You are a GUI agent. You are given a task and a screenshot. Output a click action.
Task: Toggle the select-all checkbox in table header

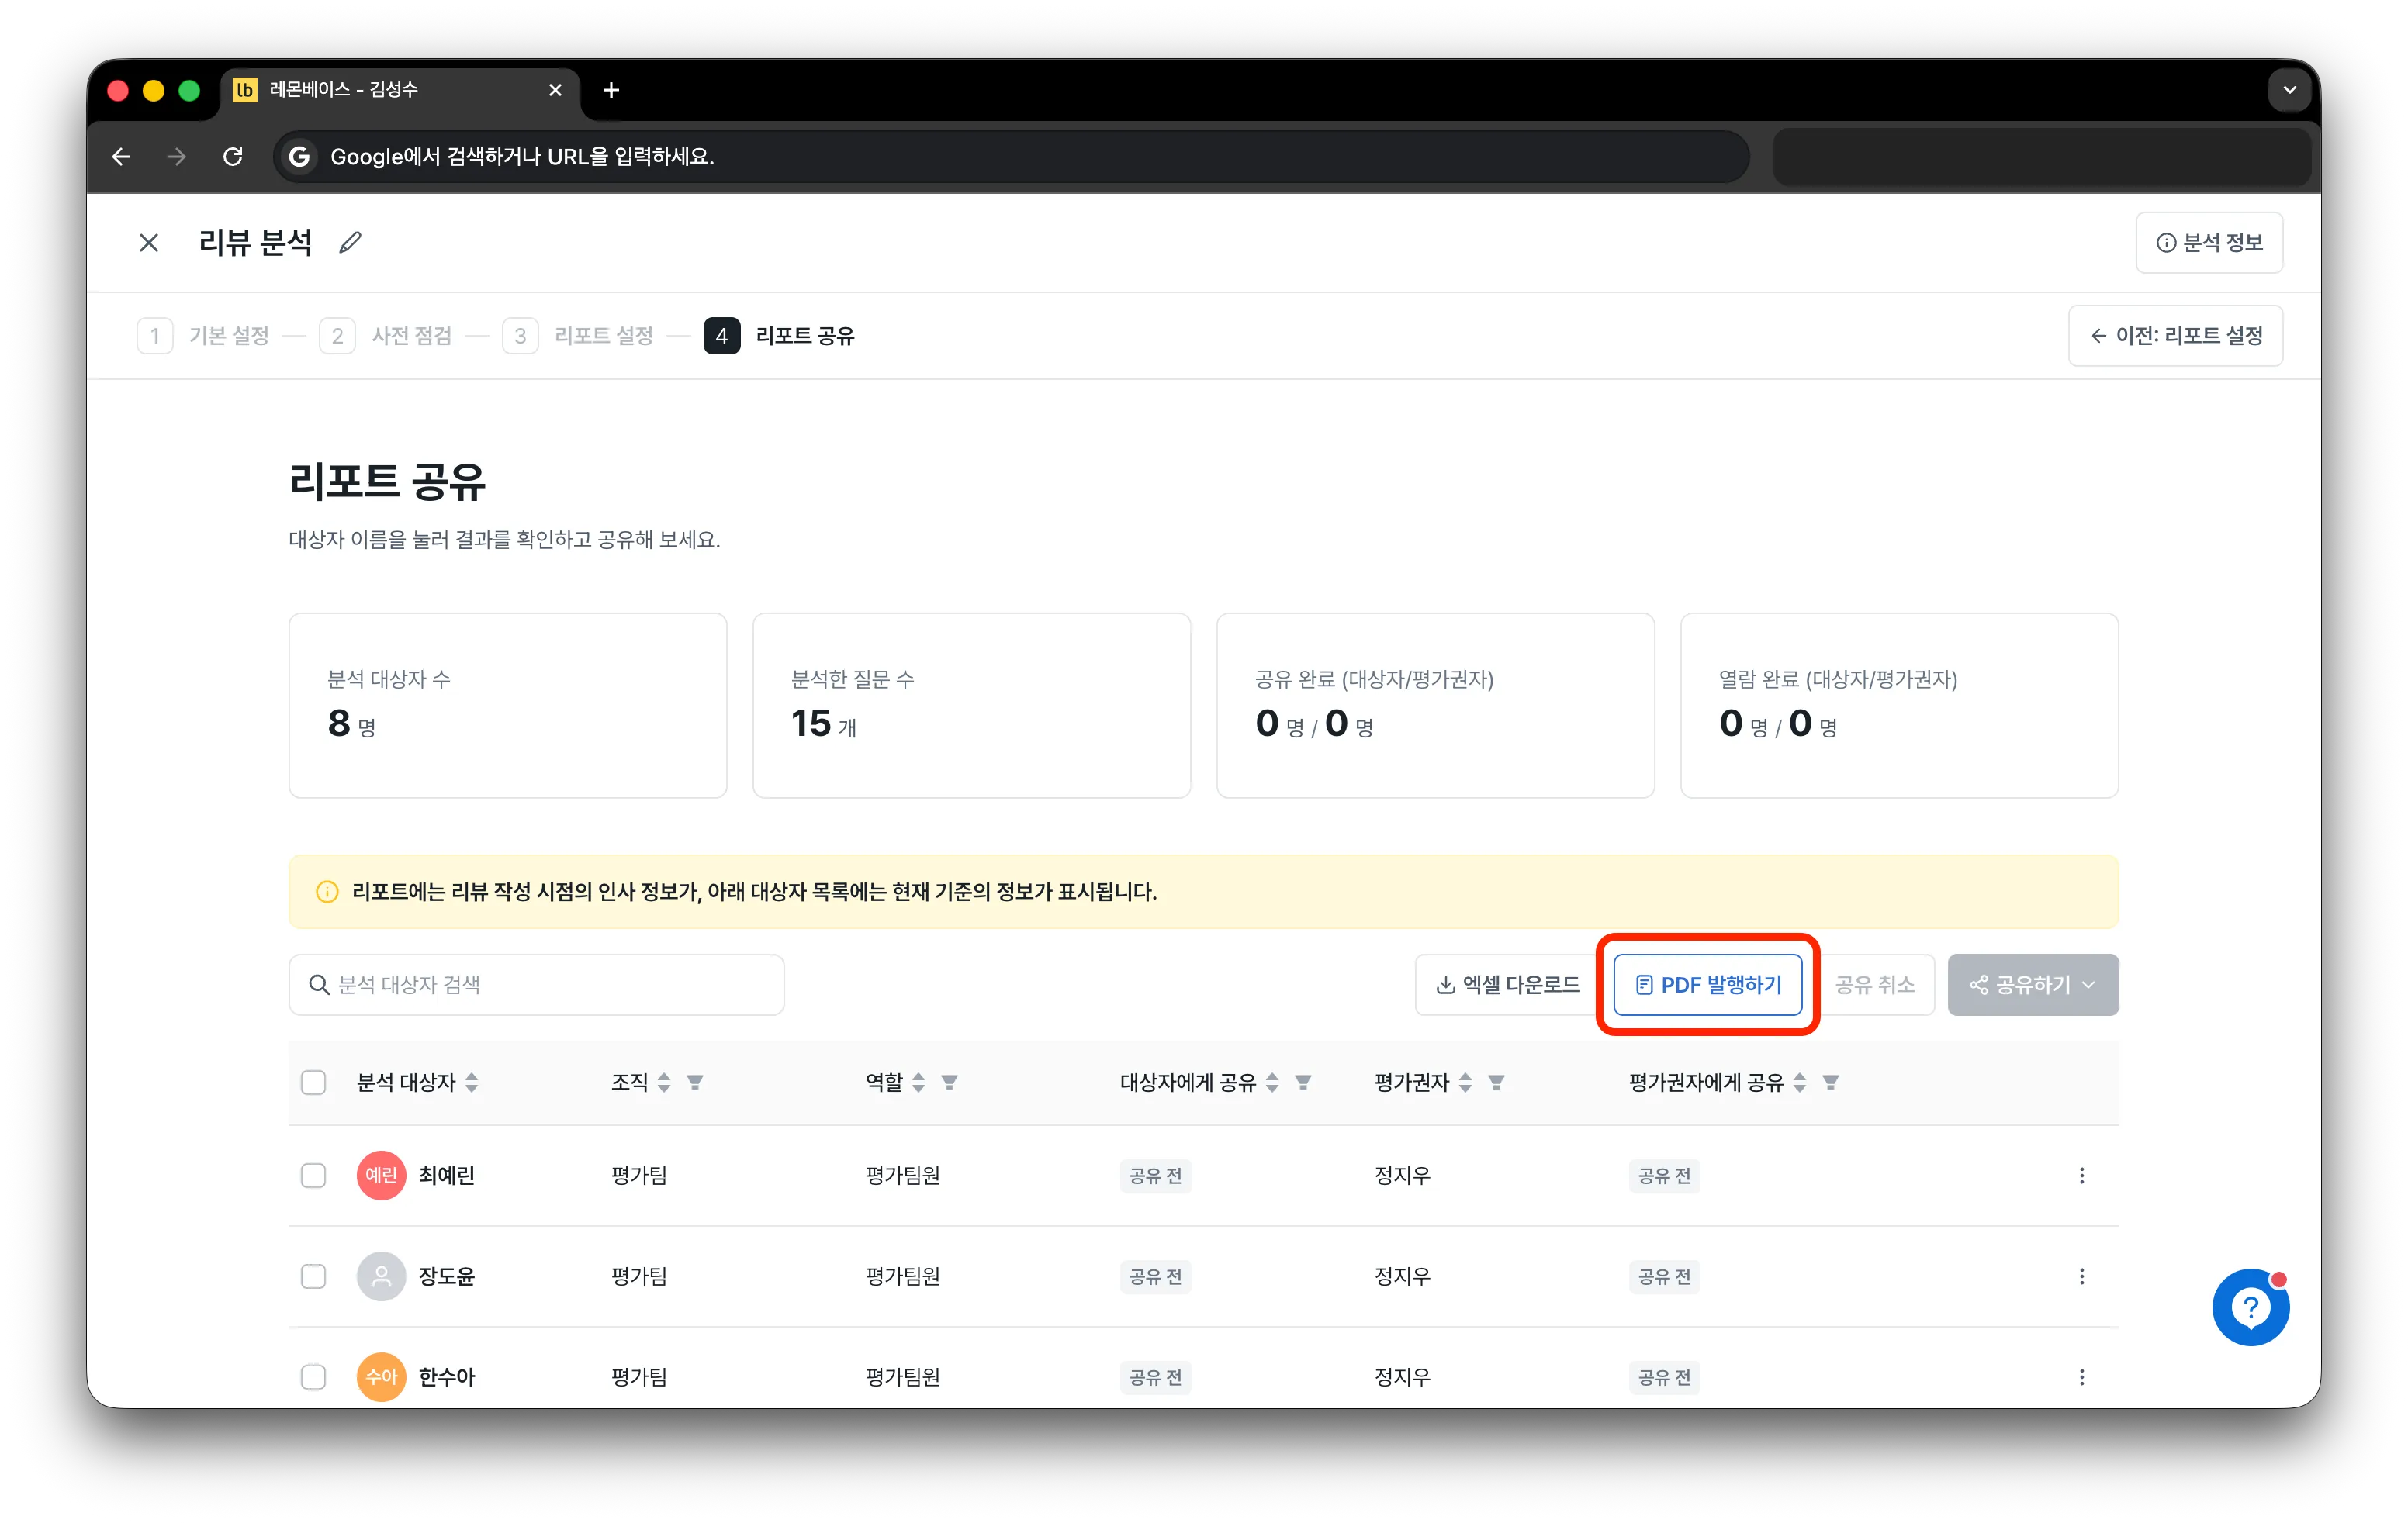tap(313, 1083)
